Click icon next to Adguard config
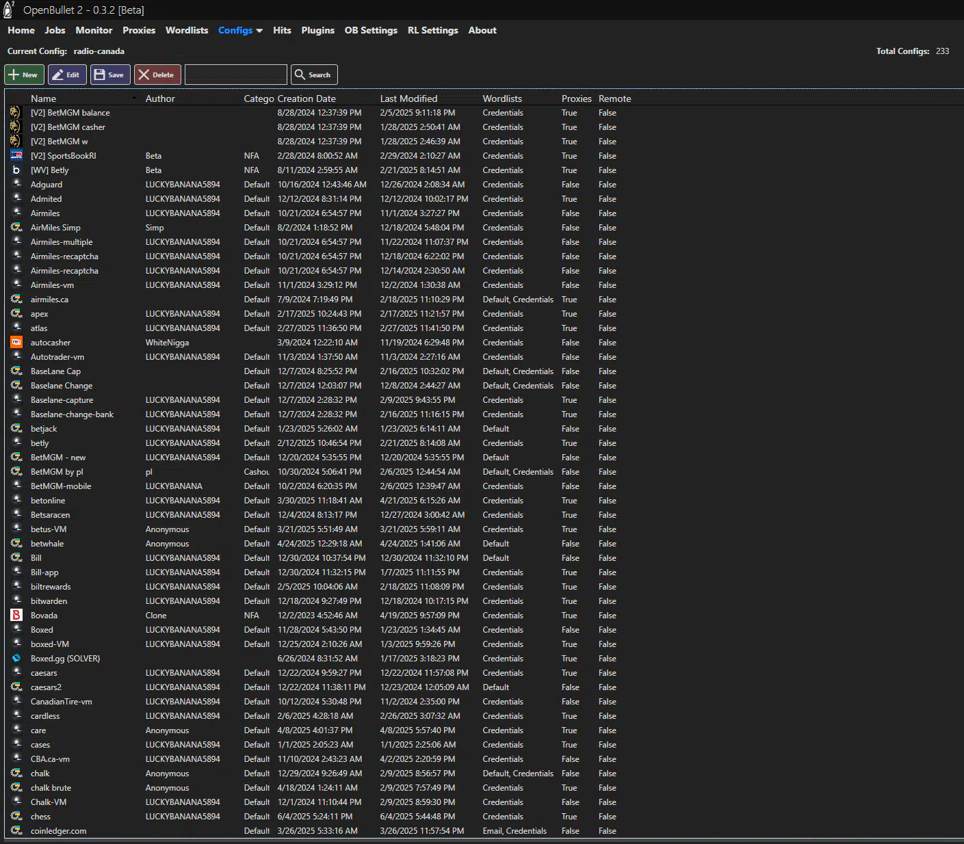 [x=16, y=185]
